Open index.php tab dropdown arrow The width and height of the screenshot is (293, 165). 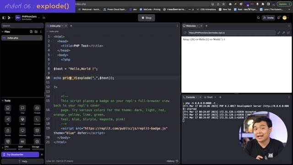click(x=62, y=26)
